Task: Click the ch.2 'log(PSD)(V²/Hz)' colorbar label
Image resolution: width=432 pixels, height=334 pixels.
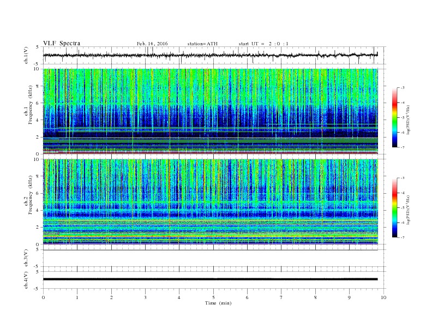Action: (x=408, y=210)
